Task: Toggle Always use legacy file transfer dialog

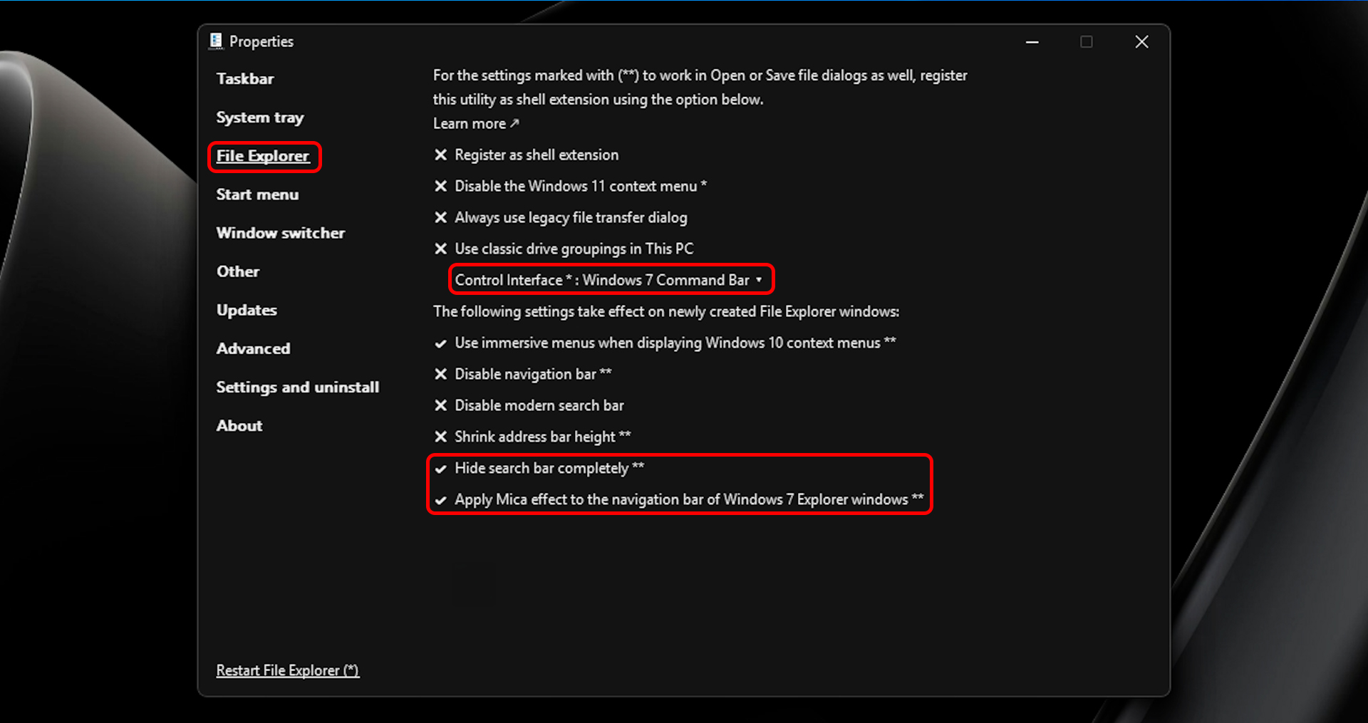Action: coord(570,217)
